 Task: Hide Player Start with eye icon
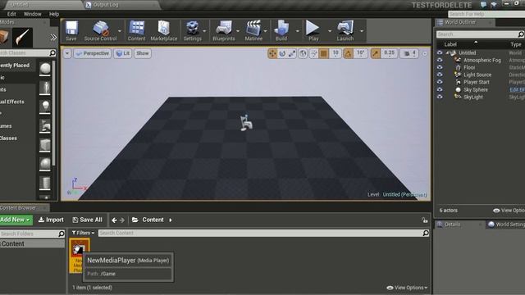(440, 82)
